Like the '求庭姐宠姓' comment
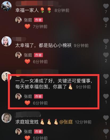The height and width of the screenshot is (140, 110). point(106,118)
